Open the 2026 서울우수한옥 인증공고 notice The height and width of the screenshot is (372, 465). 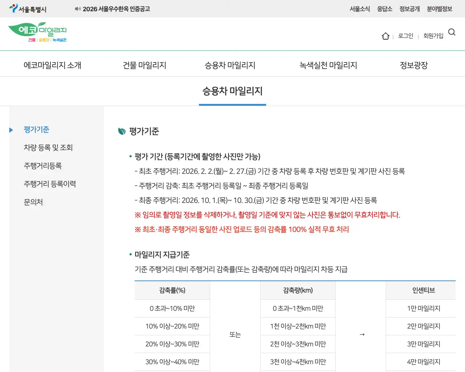coord(116,9)
